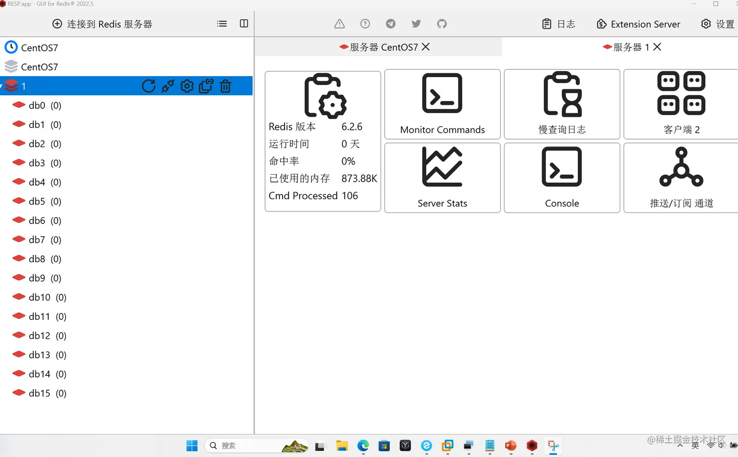Choose db12 in the database list

click(x=40, y=336)
